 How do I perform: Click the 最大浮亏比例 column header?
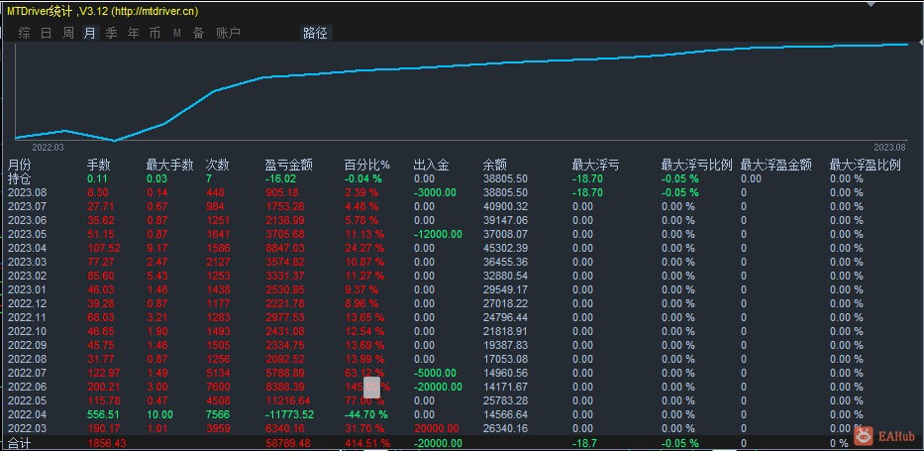(x=696, y=166)
